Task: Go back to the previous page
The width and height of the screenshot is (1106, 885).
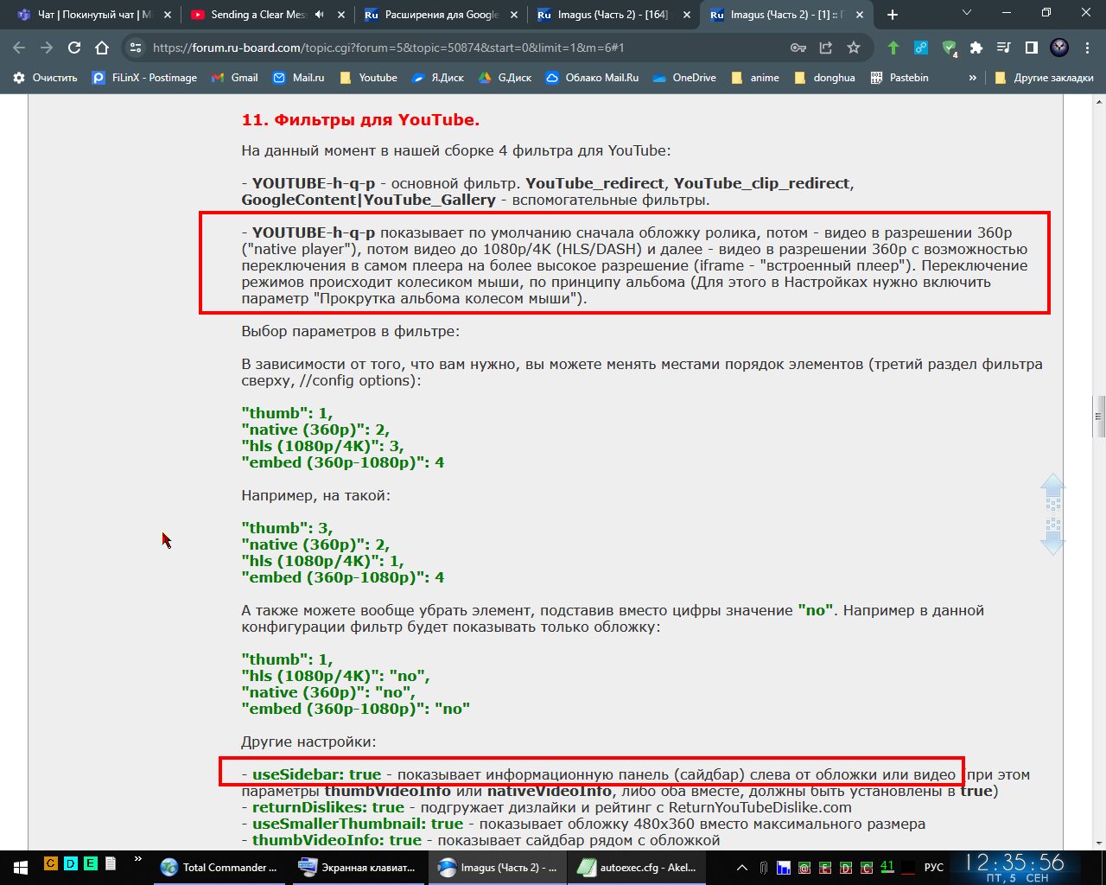Action: pyautogui.click(x=20, y=48)
